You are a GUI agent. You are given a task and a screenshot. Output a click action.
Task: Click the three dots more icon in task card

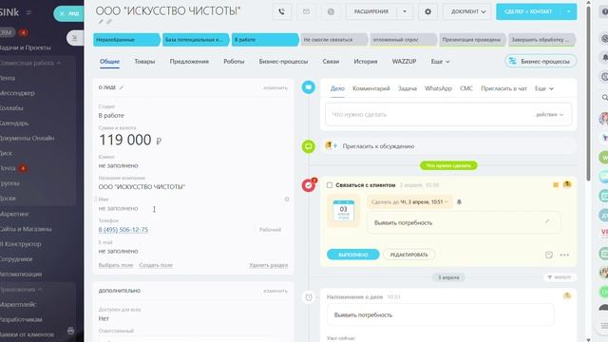(564, 255)
